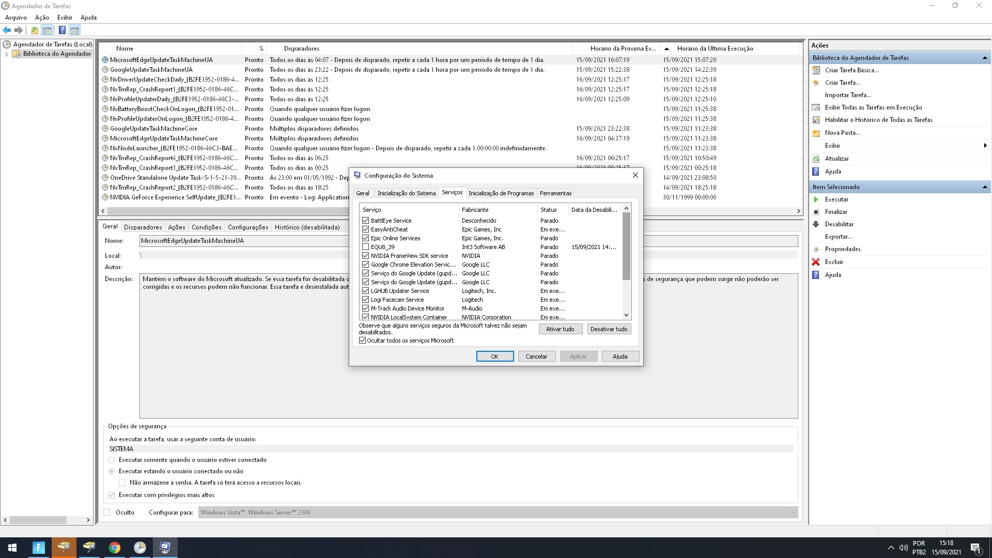Open the Ação menu
The width and height of the screenshot is (992, 558).
tap(42, 18)
